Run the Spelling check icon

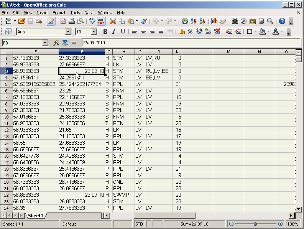click(x=92, y=21)
